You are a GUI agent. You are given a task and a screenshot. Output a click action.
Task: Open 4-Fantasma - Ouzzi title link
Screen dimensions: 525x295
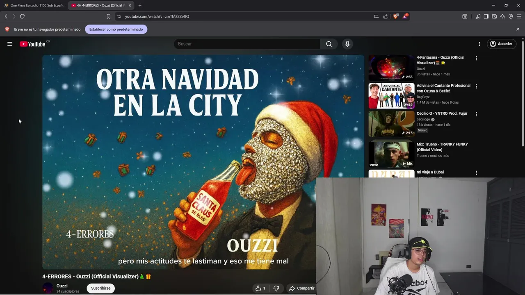[441, 60]
